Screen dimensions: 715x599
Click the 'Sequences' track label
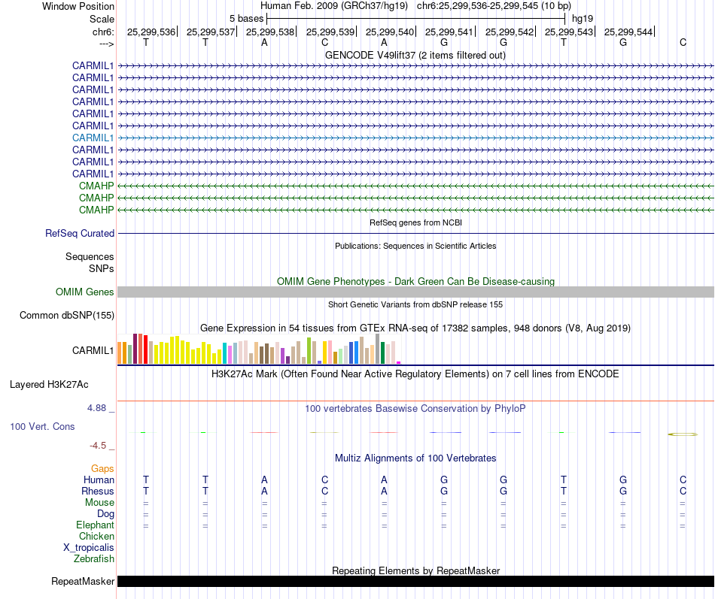[x=90, y=256]
